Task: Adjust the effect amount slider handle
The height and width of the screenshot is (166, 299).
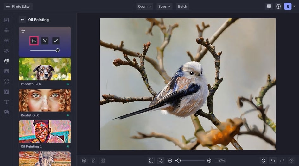Action: pos(57,51)
